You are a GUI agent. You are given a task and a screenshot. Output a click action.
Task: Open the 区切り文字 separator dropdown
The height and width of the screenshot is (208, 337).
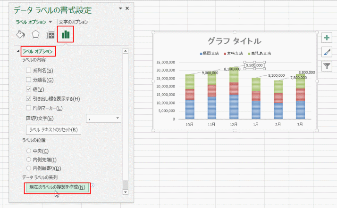(118, 118)
